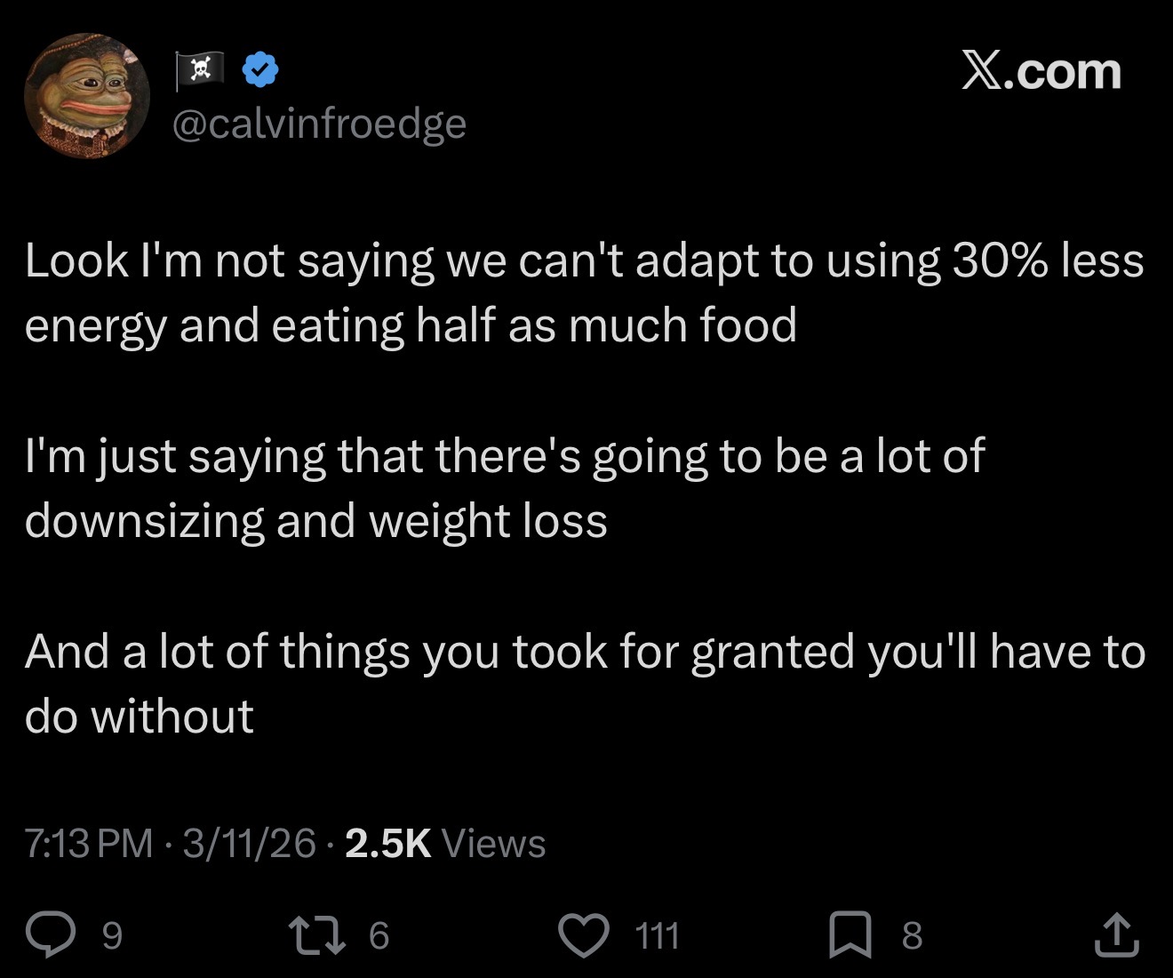Click the reply count showing 9
The image size is (1173, 978).
click(x=112, y=936)
